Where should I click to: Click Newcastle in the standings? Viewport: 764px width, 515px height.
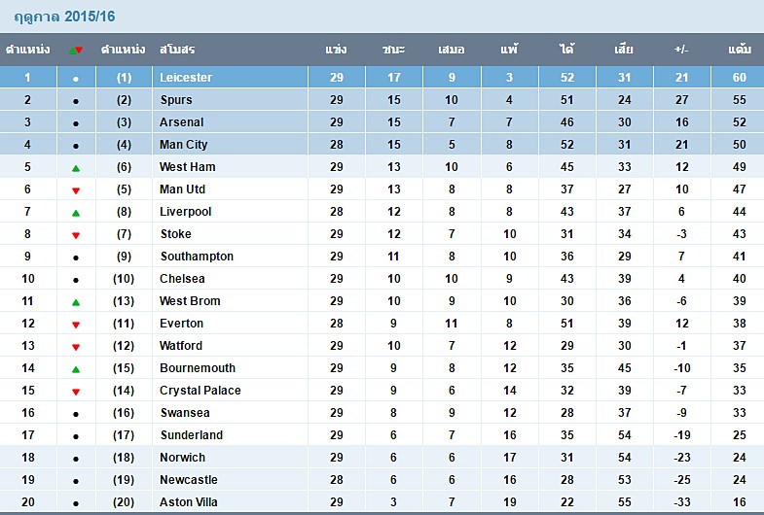(188, 479)
